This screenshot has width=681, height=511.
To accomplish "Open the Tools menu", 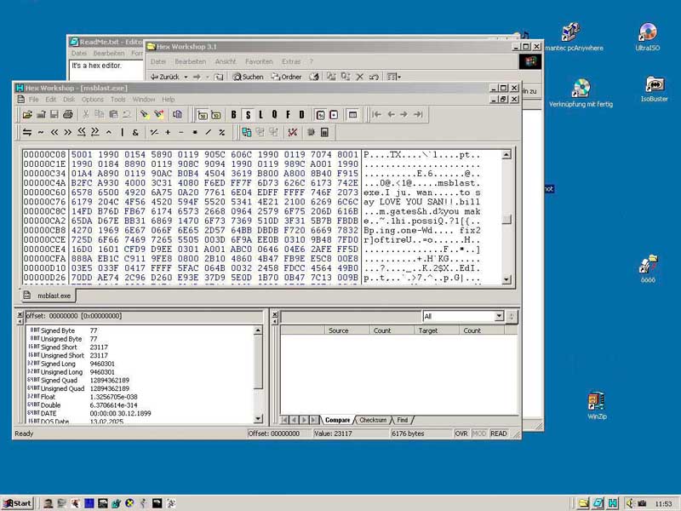I will point(117,100).
